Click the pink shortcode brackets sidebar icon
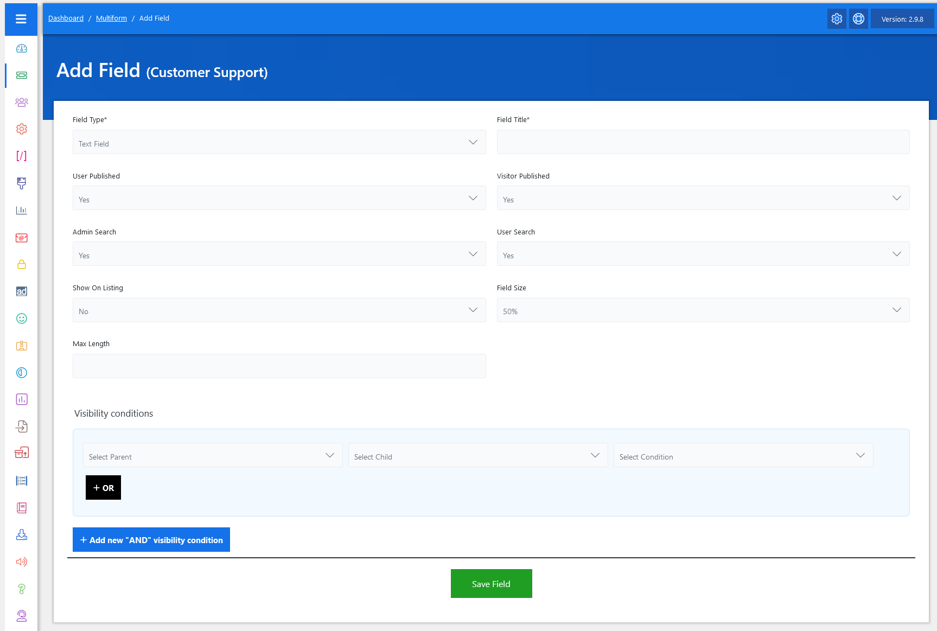This screenshot has height=631, width=937. (22, 156)
